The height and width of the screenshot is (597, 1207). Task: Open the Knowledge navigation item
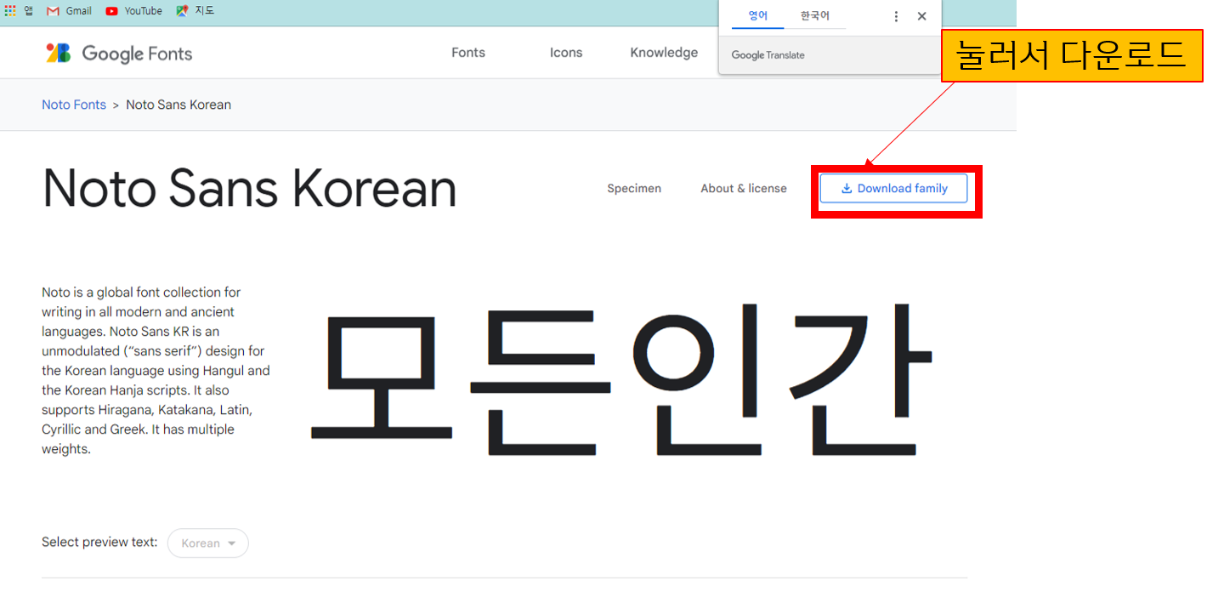(x=664, y=53)
